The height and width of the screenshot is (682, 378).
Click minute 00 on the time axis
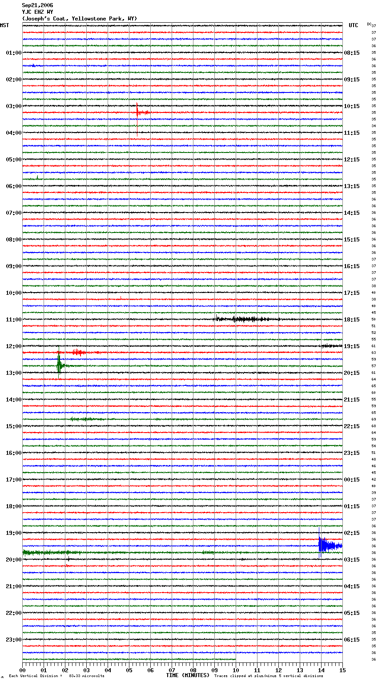[x=22, y=670]
